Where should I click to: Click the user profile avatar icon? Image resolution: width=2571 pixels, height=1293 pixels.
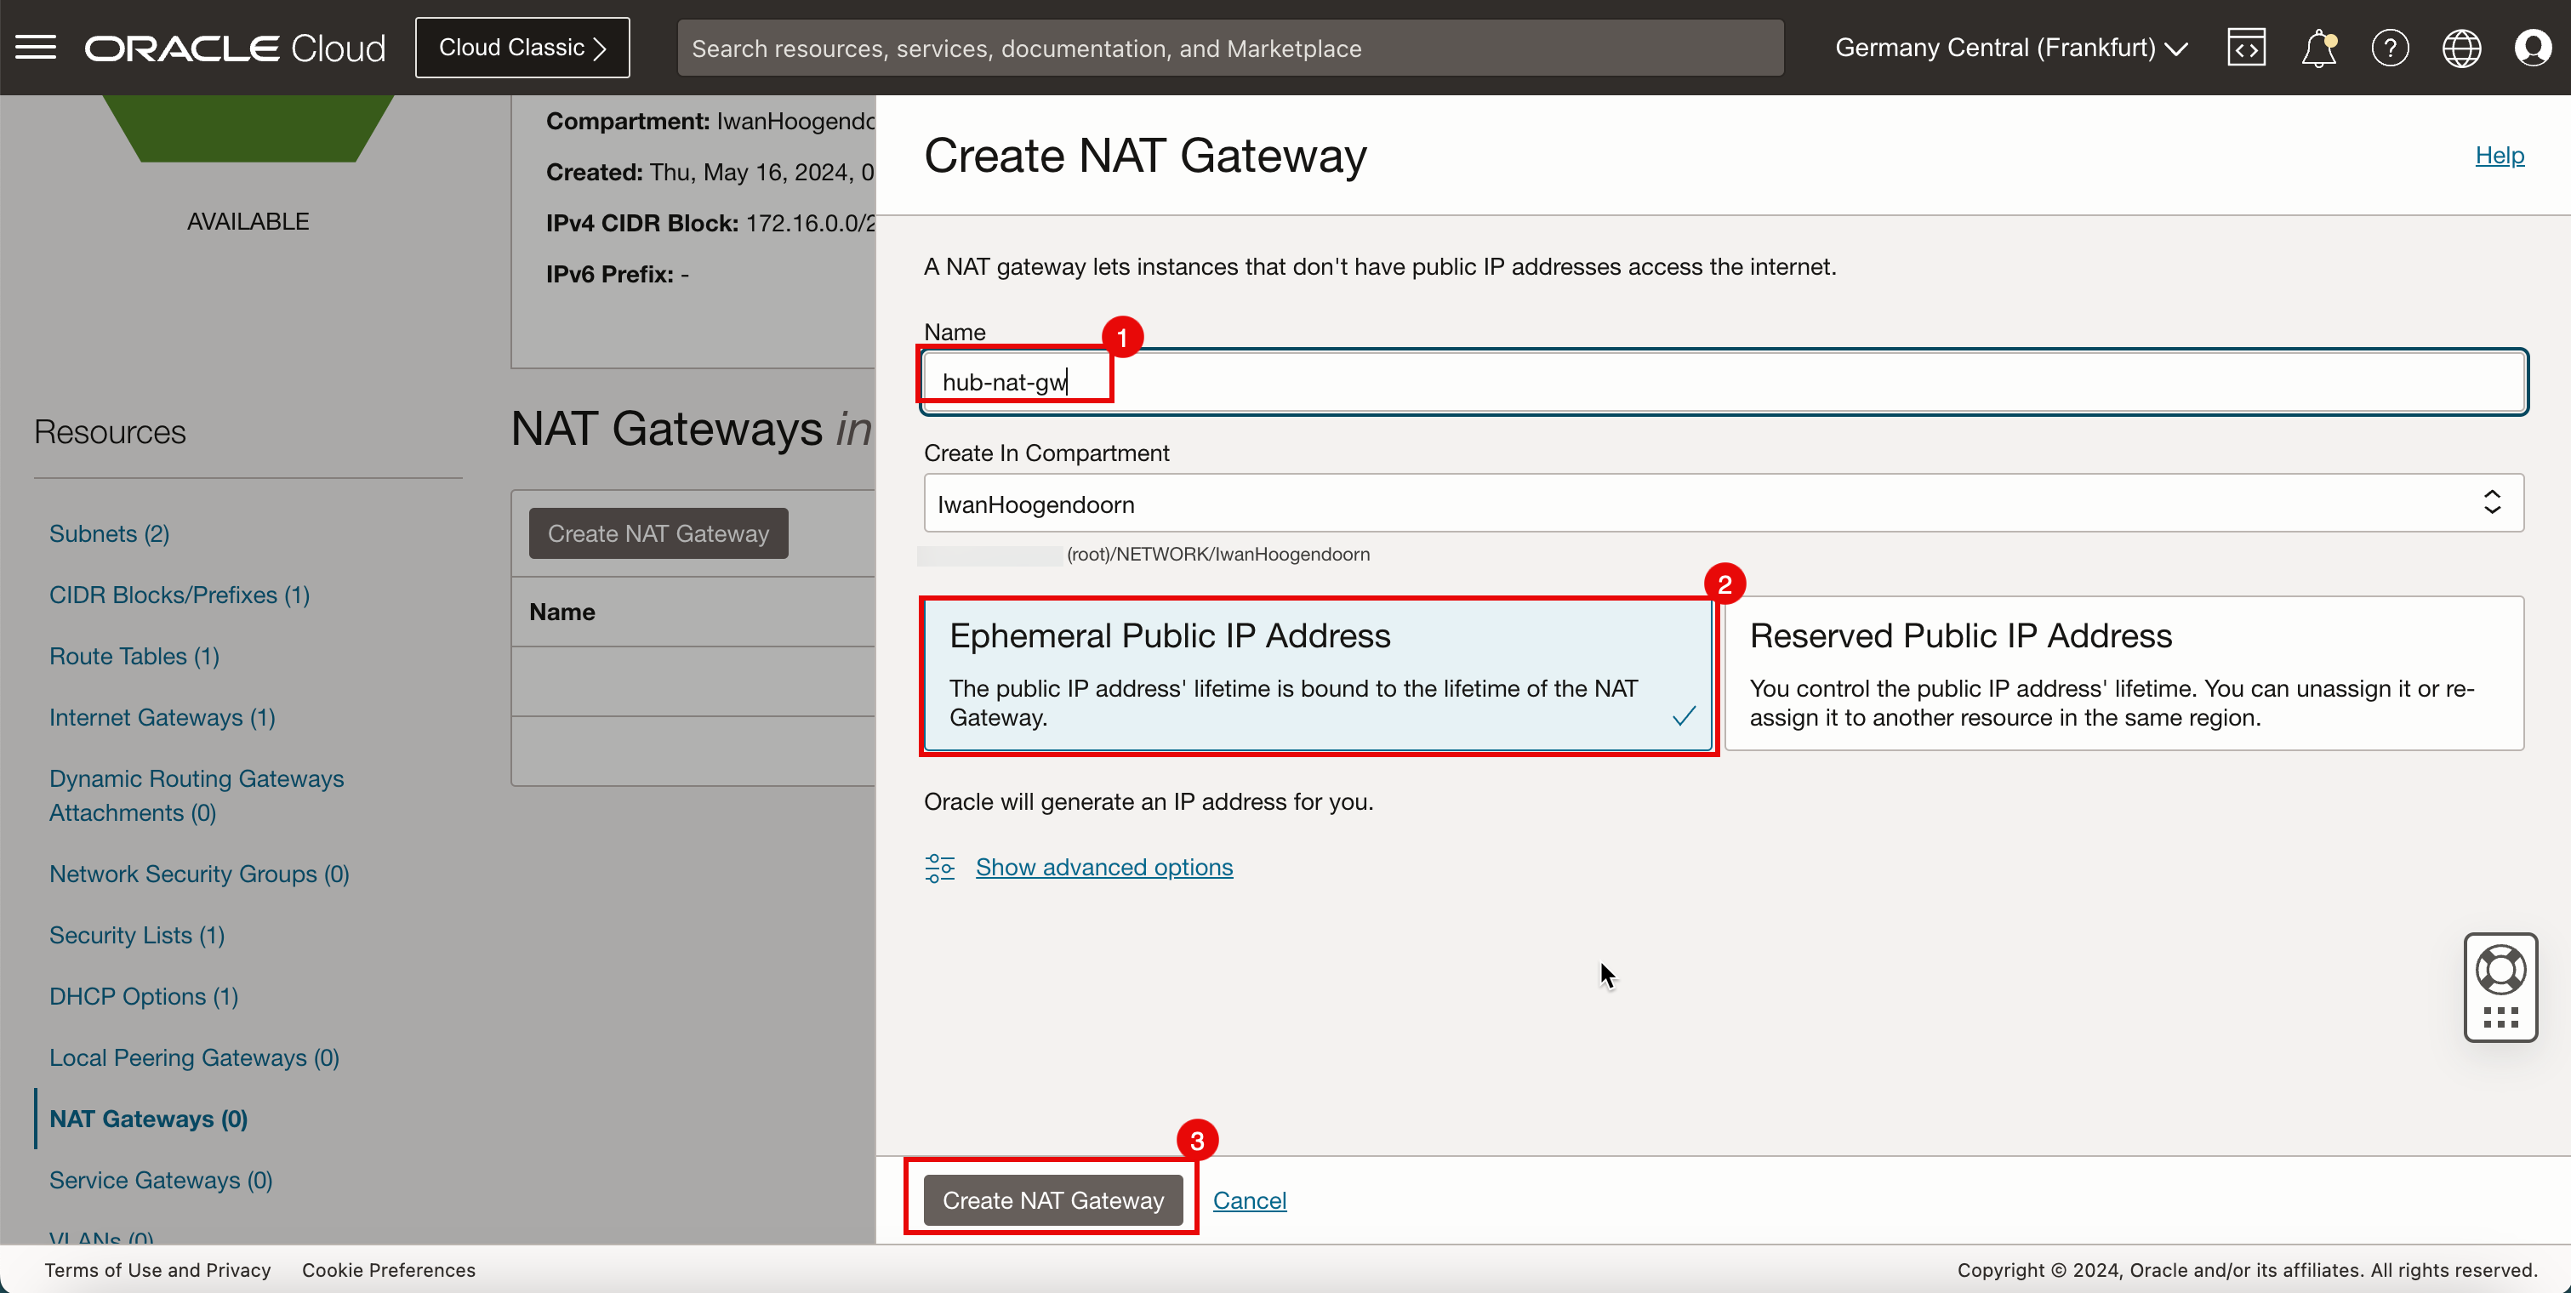(x=2533, y=48)
